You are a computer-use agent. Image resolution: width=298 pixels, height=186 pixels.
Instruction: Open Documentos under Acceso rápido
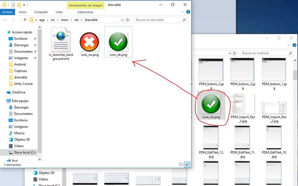(x=23, y=51)
